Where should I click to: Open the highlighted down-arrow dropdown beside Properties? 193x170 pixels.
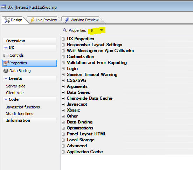point(102,30)
